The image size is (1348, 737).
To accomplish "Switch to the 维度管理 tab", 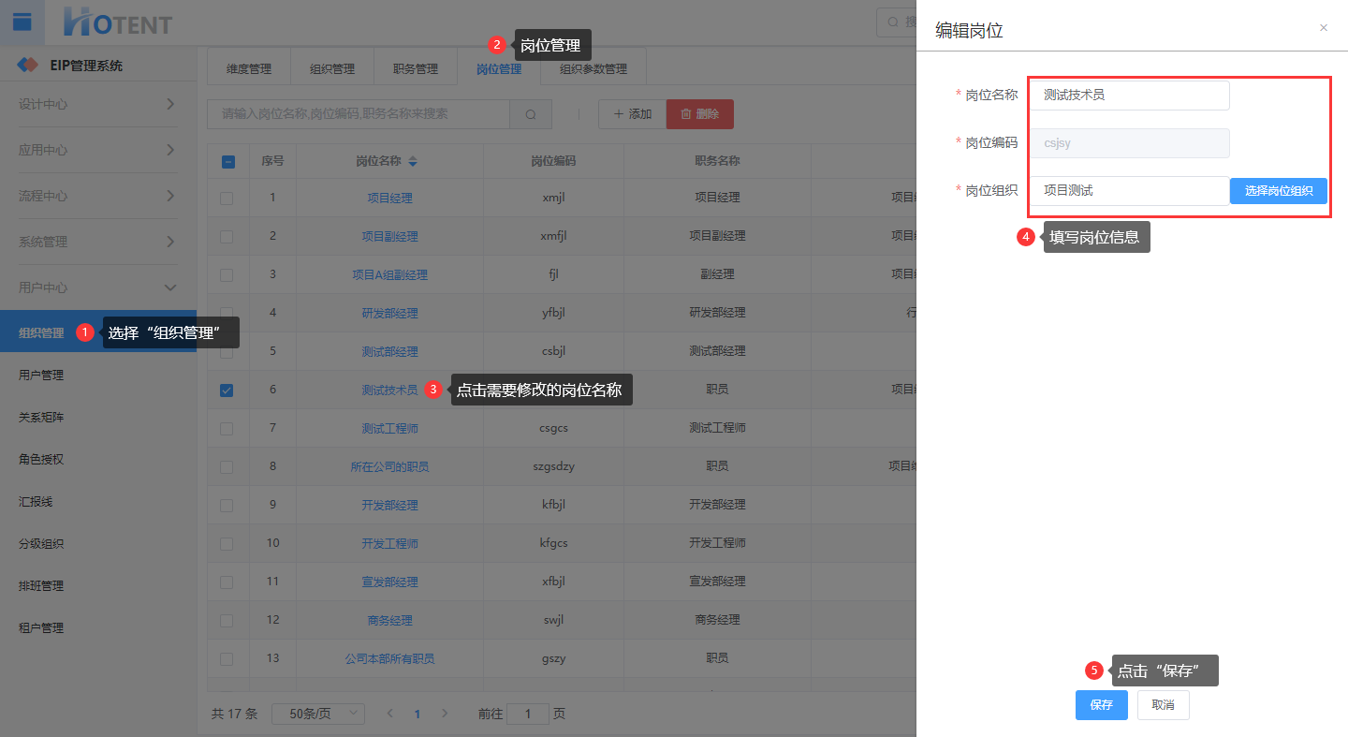I will point(249,68).
